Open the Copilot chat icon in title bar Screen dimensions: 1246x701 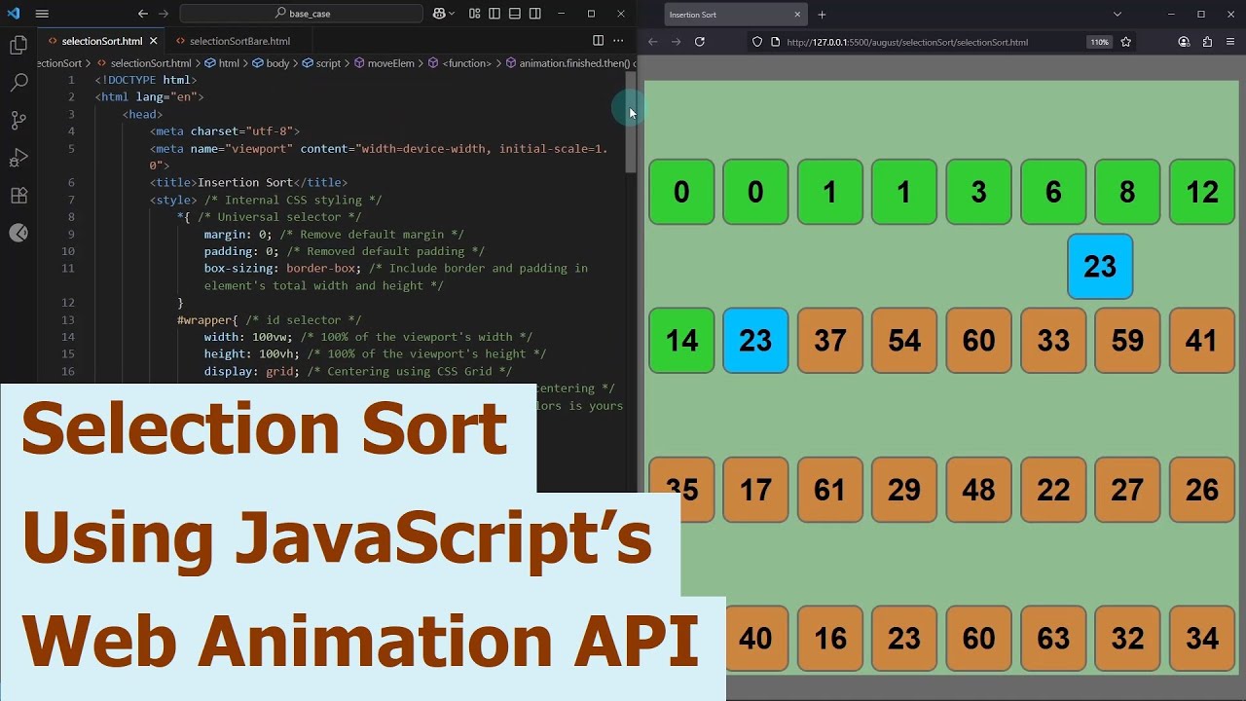(x=439, y=14)
